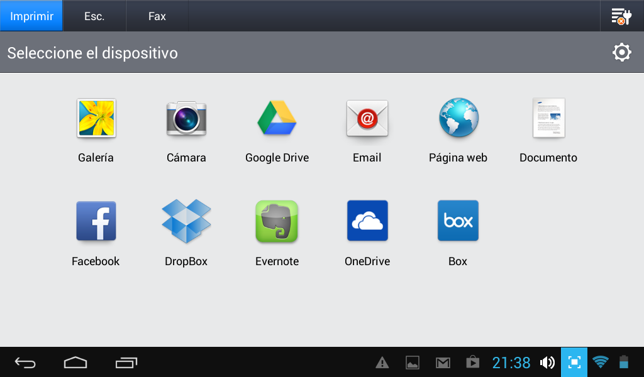Open the Galería flower icon
This screenshot has height=377, width=644.
(96, 118)
